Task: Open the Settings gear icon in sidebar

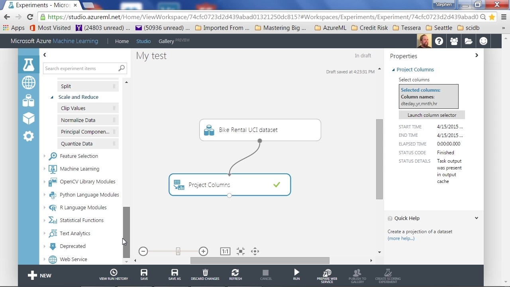Action: pos(28,136)
